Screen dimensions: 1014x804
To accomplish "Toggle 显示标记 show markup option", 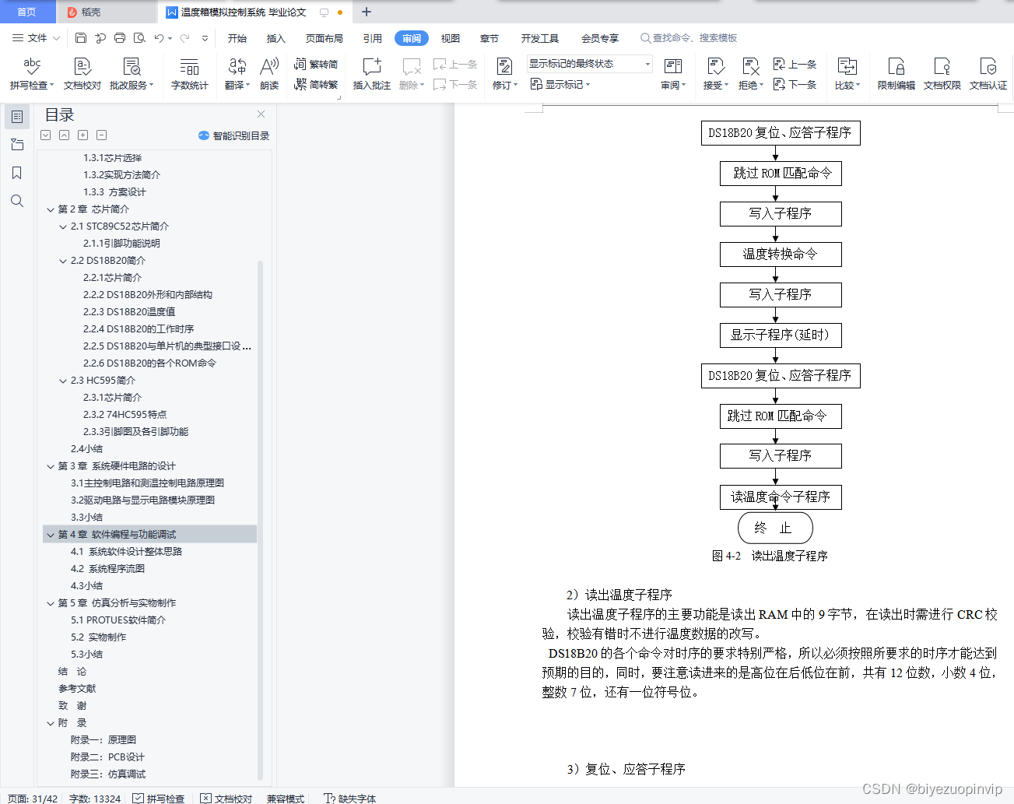I will 563,84.
